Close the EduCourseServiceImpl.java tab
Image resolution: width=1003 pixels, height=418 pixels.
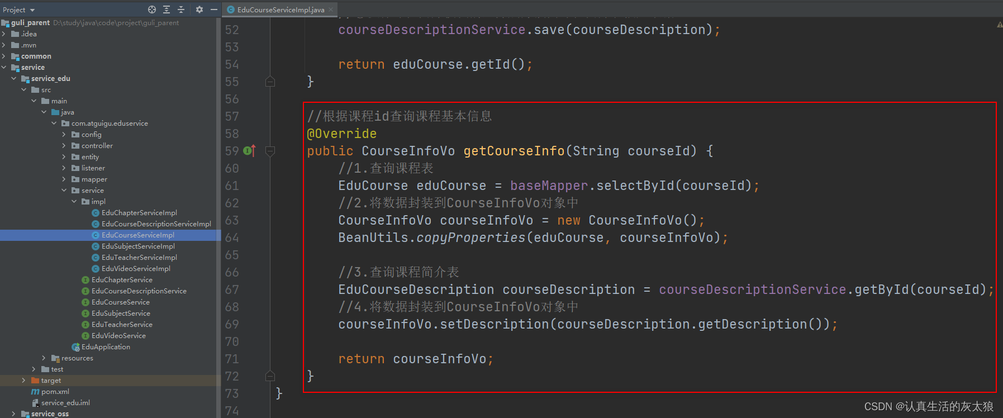pos(331,9)
